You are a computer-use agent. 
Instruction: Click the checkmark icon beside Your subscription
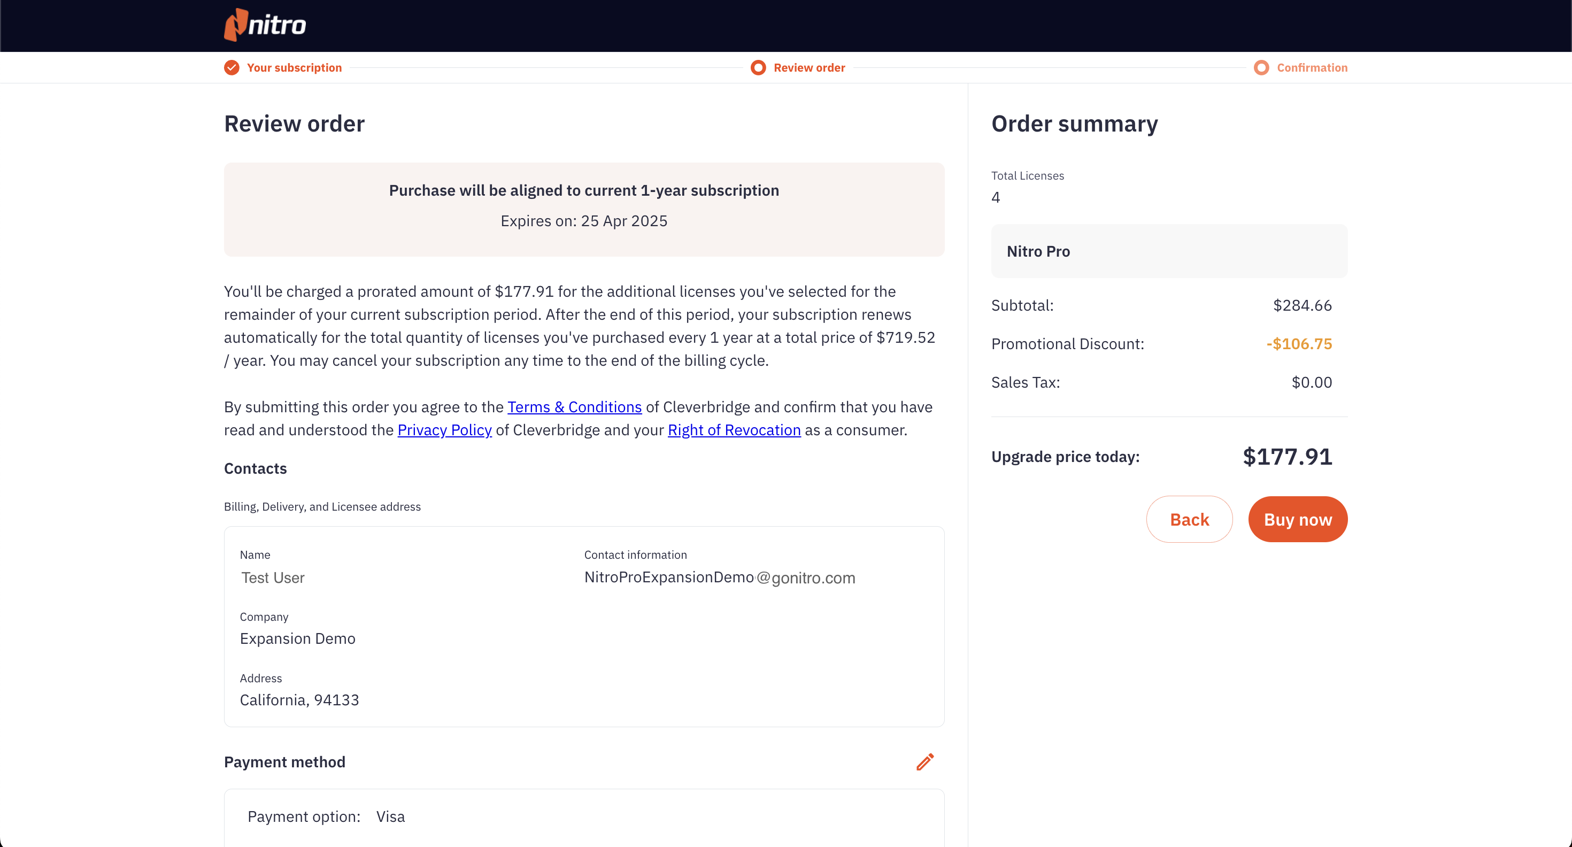[x=232, y=68]
